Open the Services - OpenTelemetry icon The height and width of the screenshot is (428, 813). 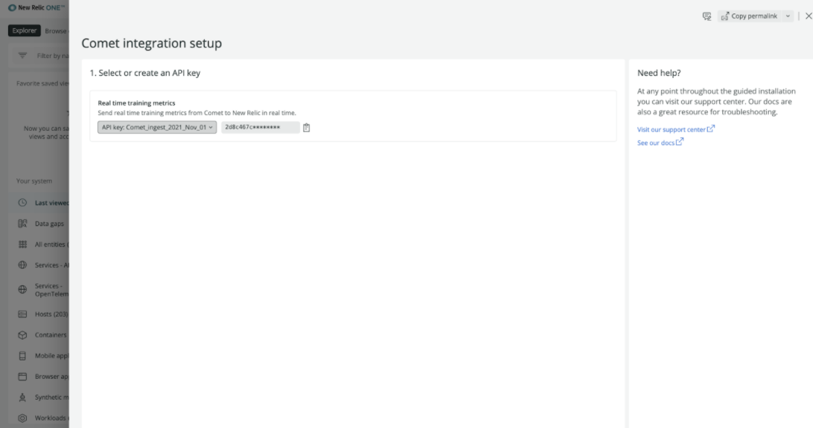click(22, 288)
